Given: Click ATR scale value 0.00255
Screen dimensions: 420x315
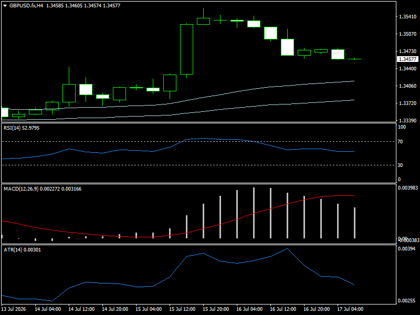Looking at the screenshot, I should (x=406, y=300).
